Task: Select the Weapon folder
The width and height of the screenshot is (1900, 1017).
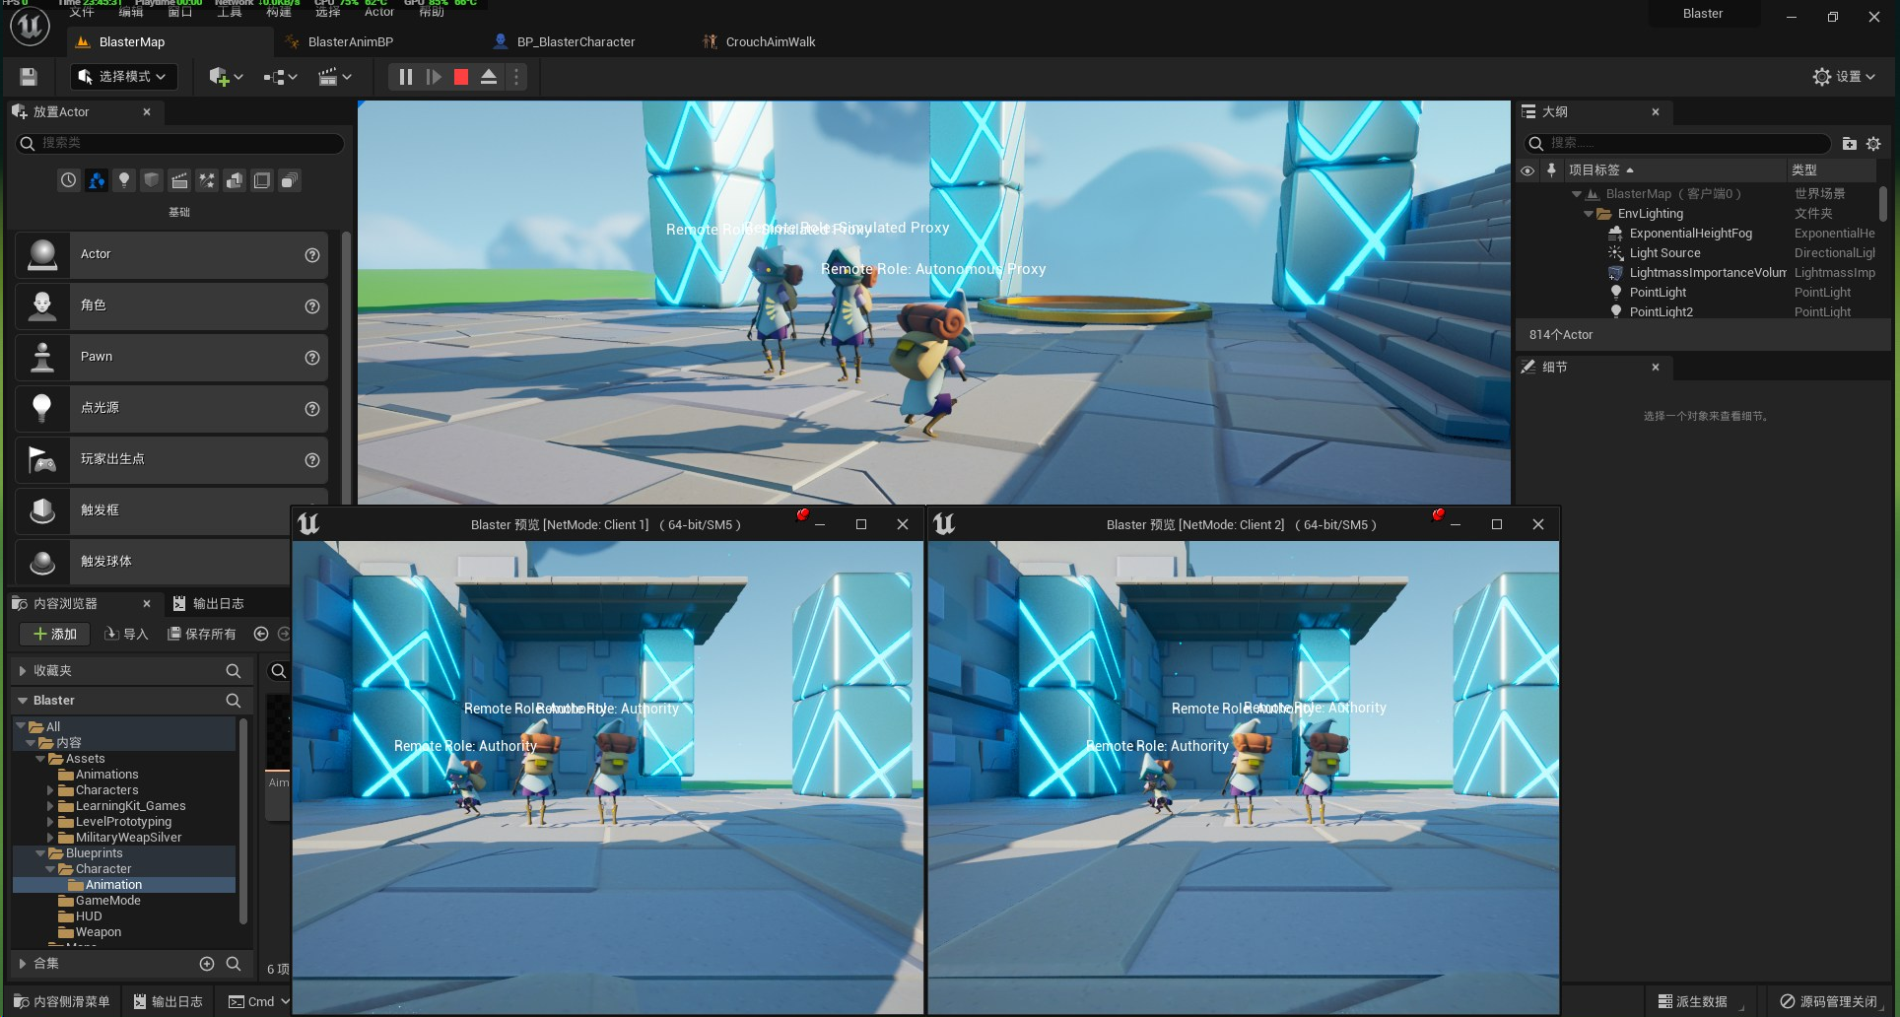Action: click(x=90, y=932)
